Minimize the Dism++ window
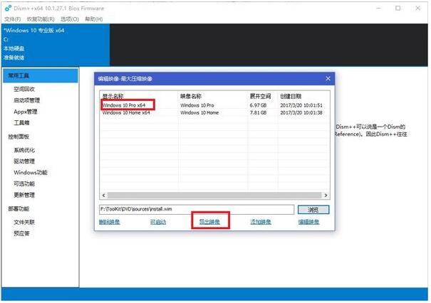This screenshot has height=303, width=431. [379, 9]
